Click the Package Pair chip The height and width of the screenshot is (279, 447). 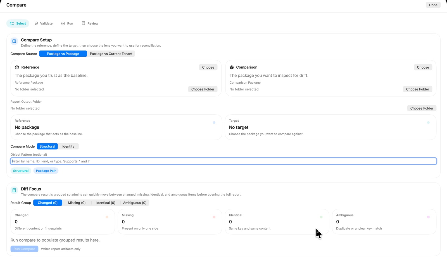46,170
